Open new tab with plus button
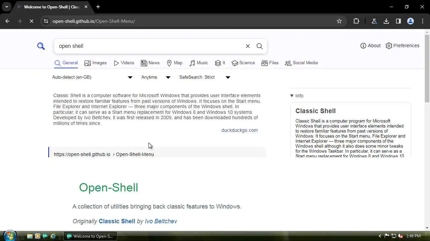Viewport: 430px width, 241px height. [x=98, y=7]
